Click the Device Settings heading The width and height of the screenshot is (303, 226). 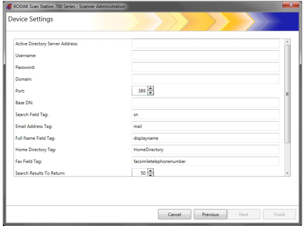[30, 19]
